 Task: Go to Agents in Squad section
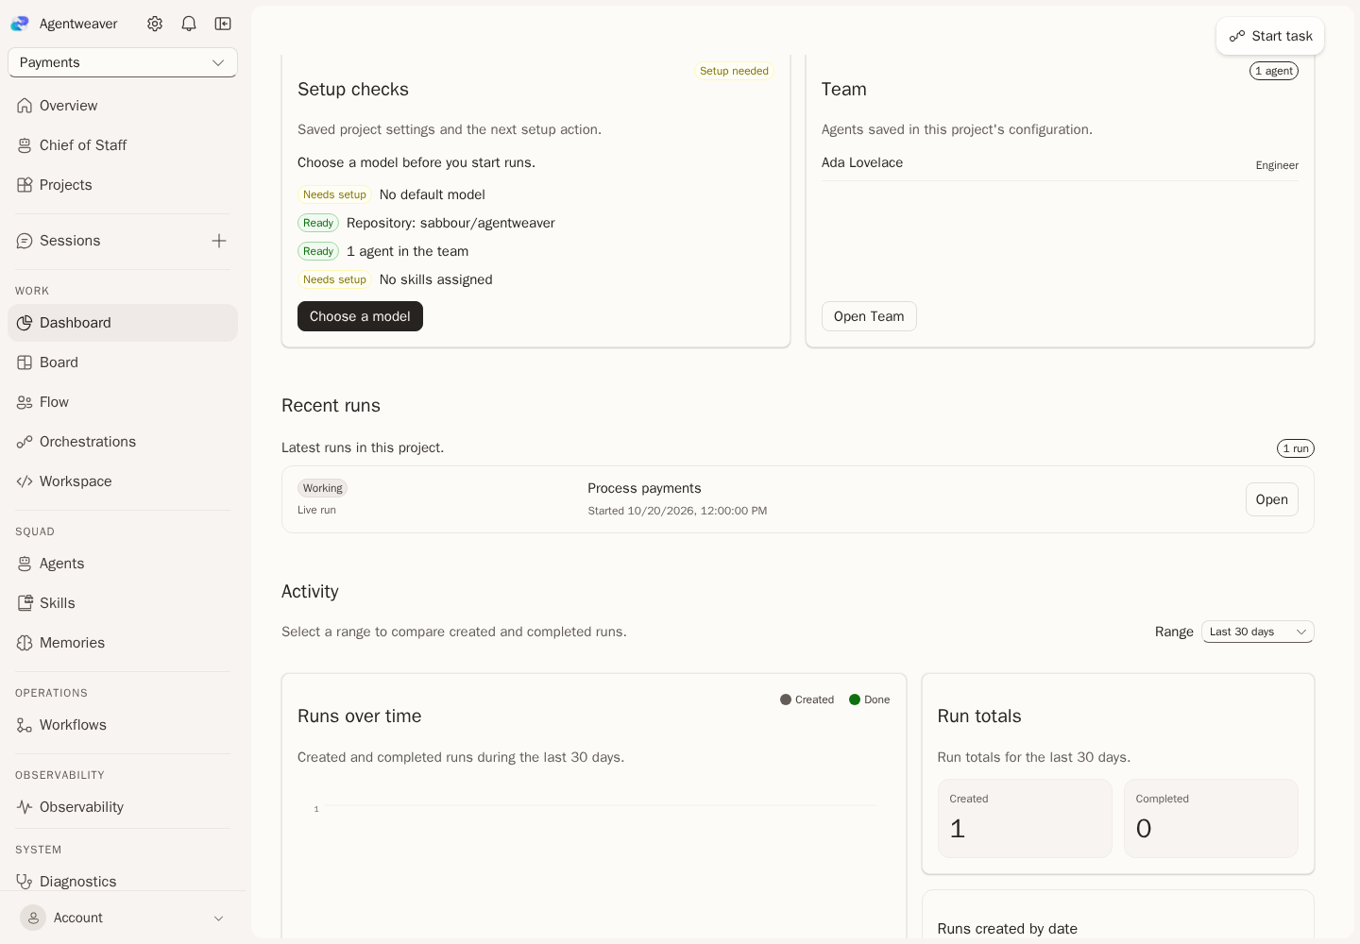click(123, 564)
